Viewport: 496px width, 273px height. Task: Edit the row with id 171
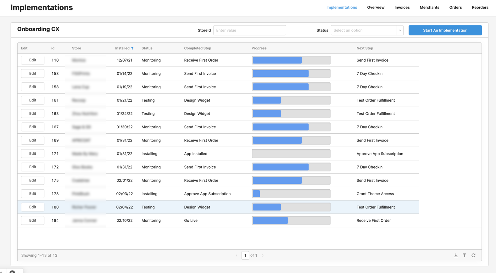click(33, 153)
